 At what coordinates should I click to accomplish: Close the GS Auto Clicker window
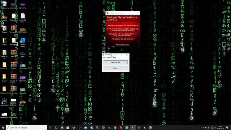(x=127, y=55)
